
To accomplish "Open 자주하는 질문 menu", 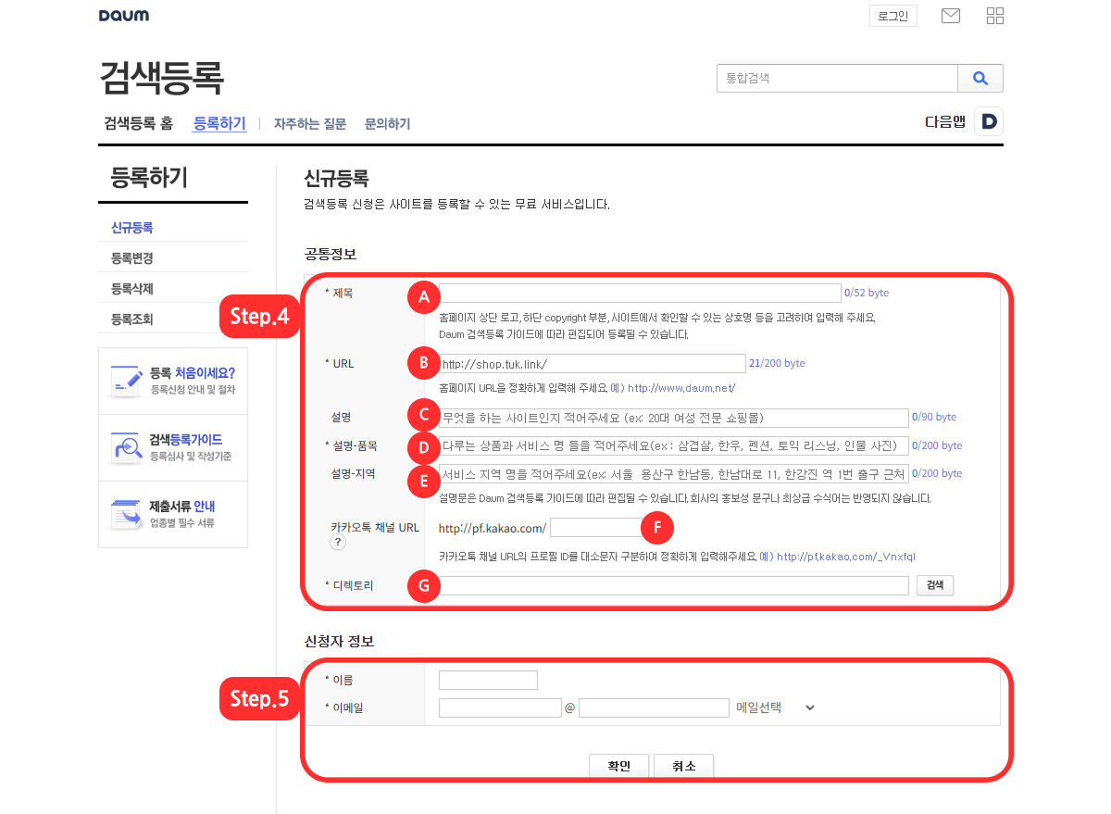I will 310,124.
